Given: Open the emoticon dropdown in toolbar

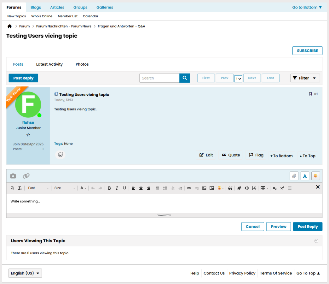Looking at the screenshot, I should pos(221,188).
